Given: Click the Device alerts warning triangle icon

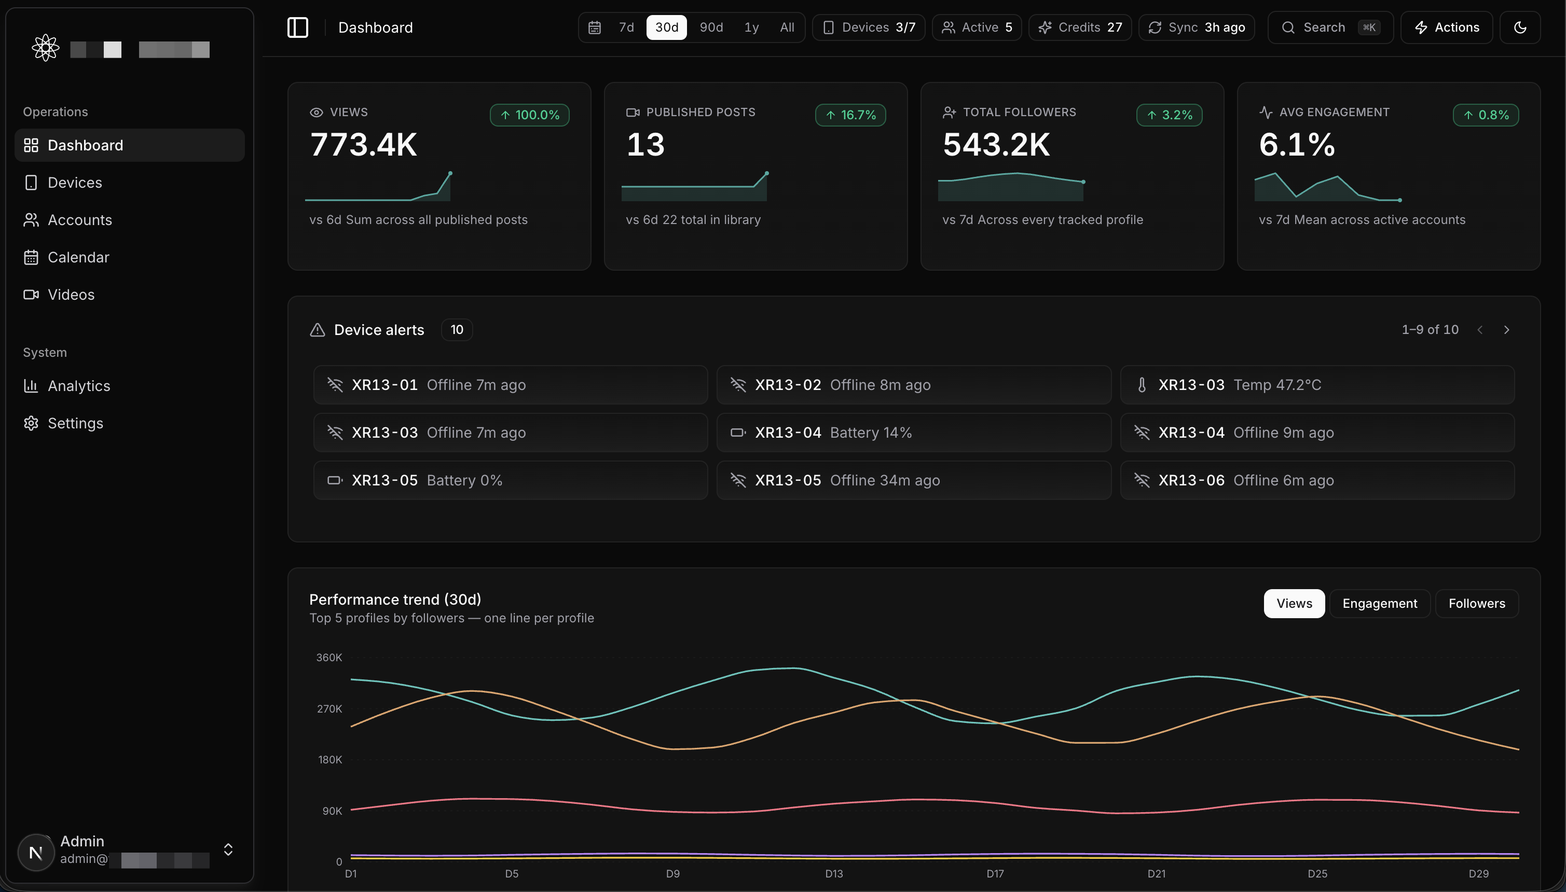Looking at the screenshot, I should [318, 330].
